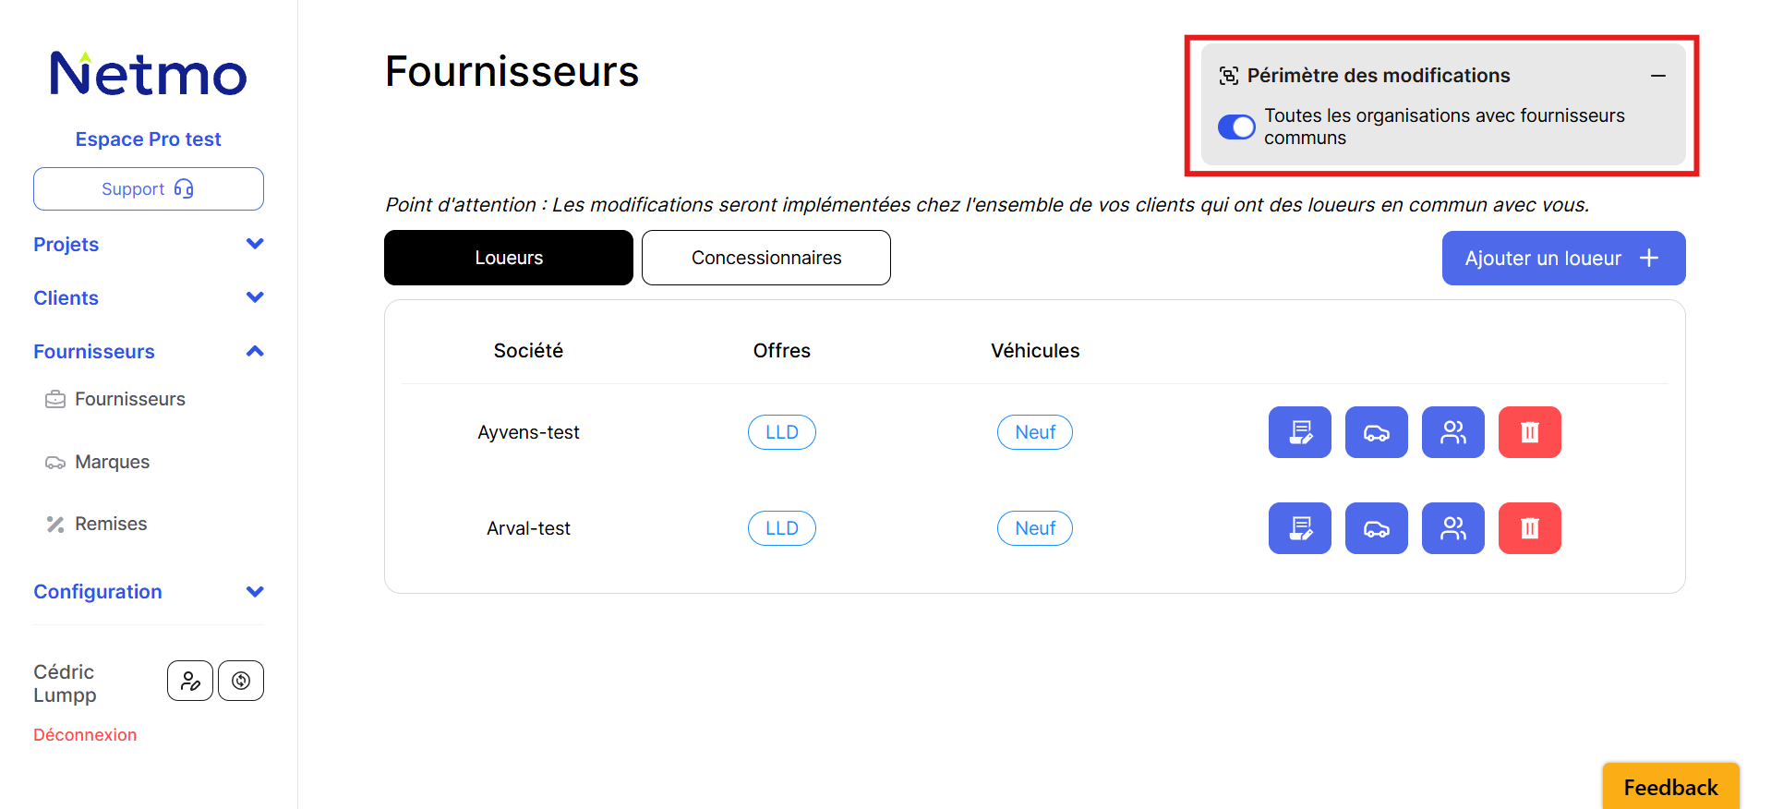Select the users icon on the Arval-test row

point(1452,527)
